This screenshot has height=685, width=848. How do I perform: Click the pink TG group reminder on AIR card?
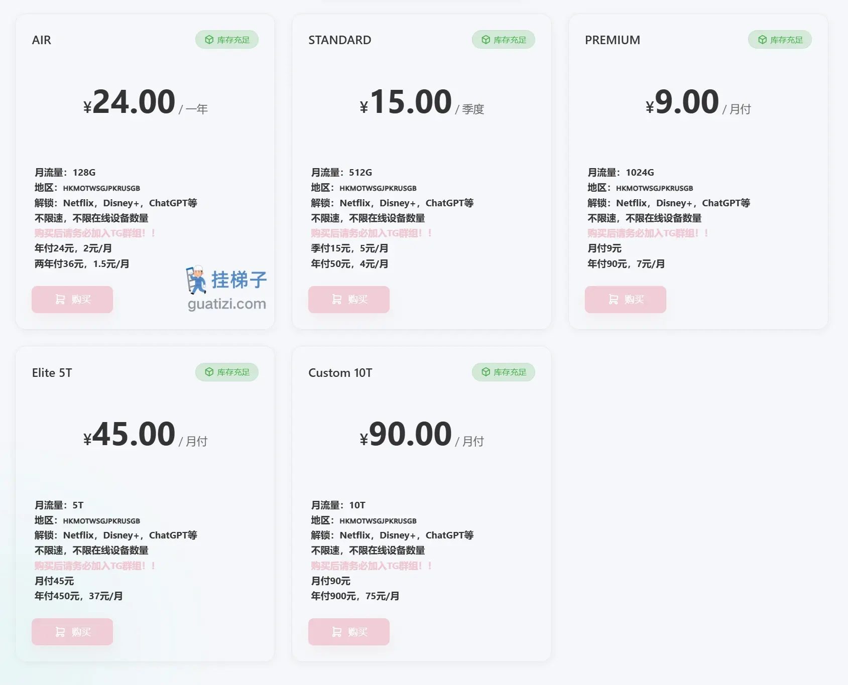click(94, 233)
